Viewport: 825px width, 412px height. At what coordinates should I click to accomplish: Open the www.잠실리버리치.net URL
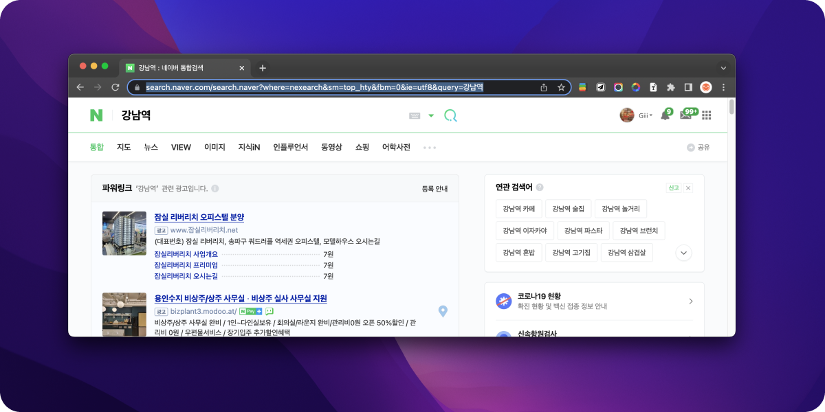point(203,230)
